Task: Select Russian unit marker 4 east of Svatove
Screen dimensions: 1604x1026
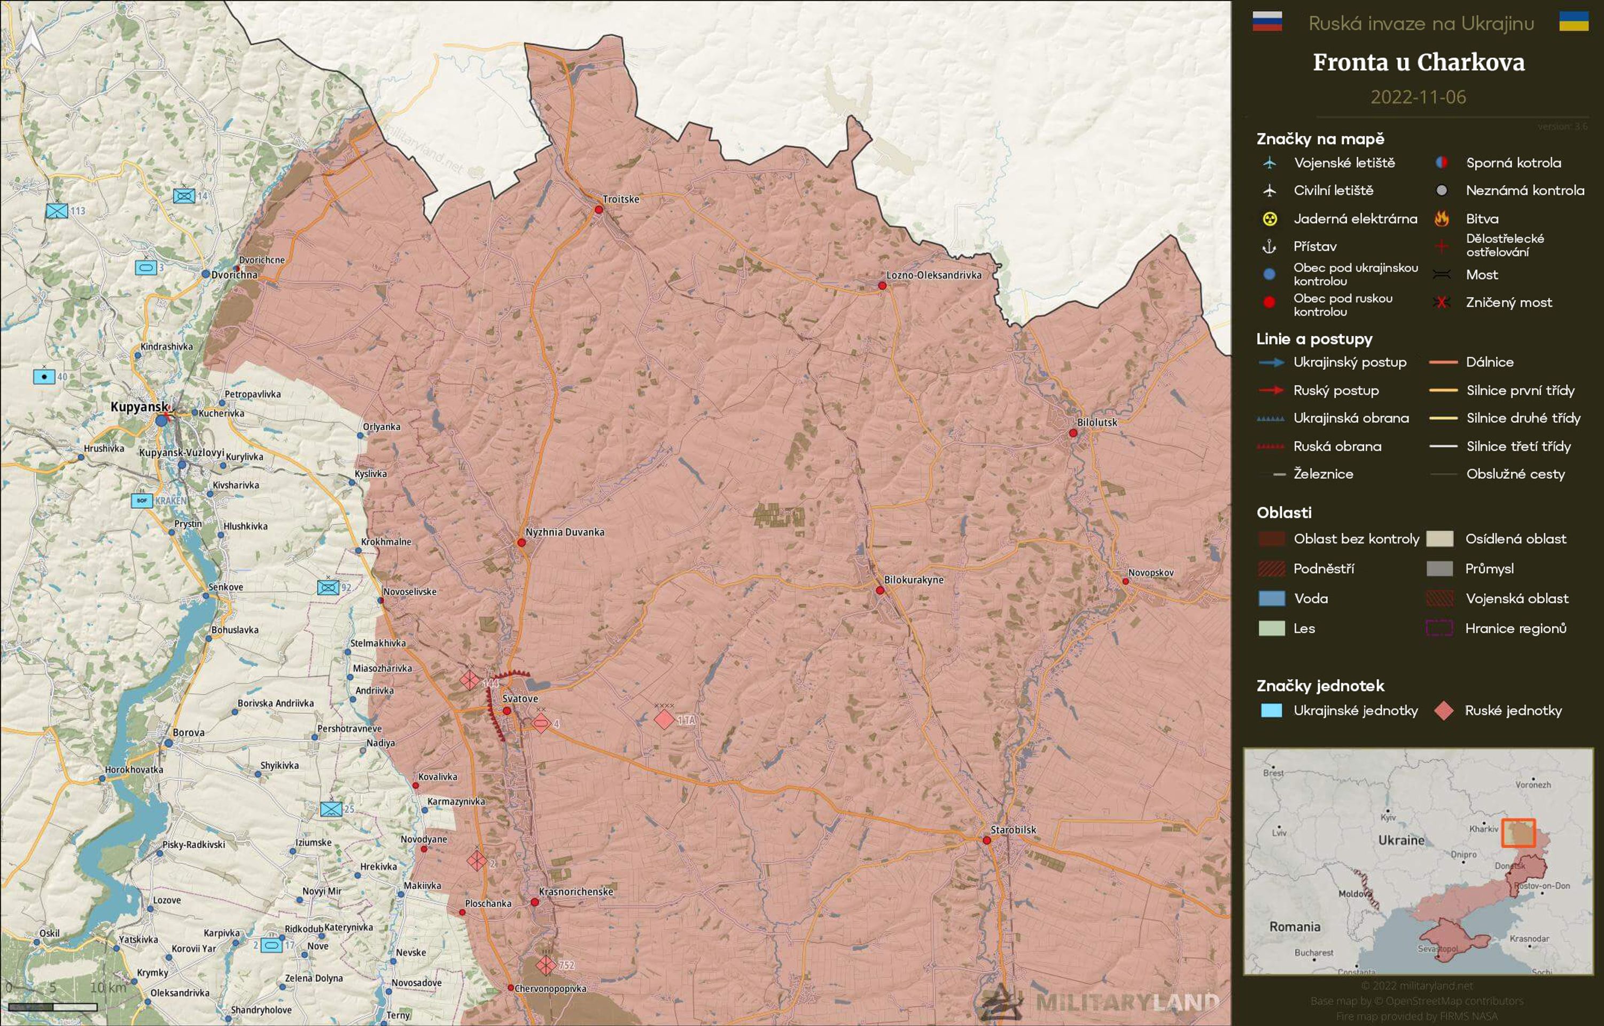Action: click(x=541, y=724)
